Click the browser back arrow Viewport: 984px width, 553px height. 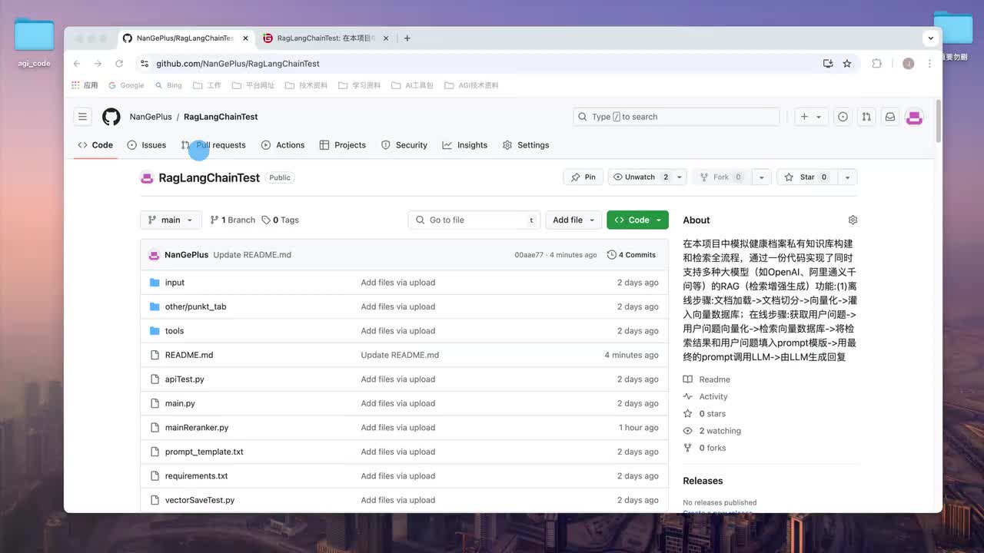click(x=77, y=64)
